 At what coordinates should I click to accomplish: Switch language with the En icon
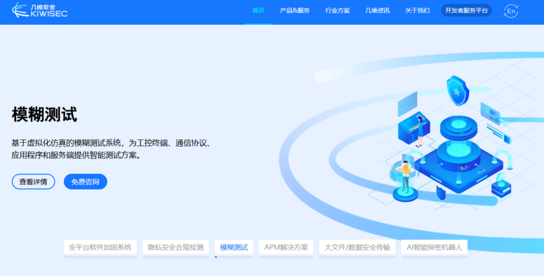tap(511, 11)
